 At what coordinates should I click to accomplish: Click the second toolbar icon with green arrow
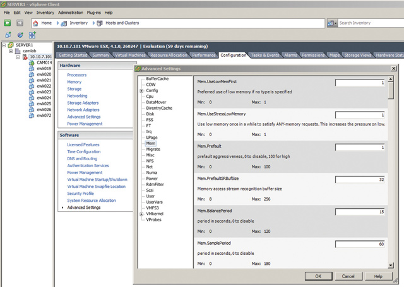[20, 35]
